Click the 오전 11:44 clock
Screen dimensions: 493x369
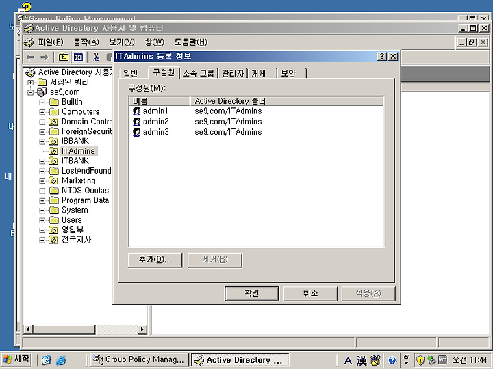point(470,360)
